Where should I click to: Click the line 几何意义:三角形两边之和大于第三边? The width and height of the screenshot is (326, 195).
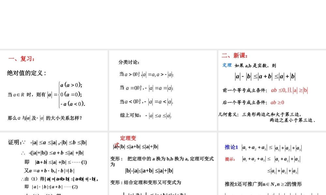click(260, 114)
